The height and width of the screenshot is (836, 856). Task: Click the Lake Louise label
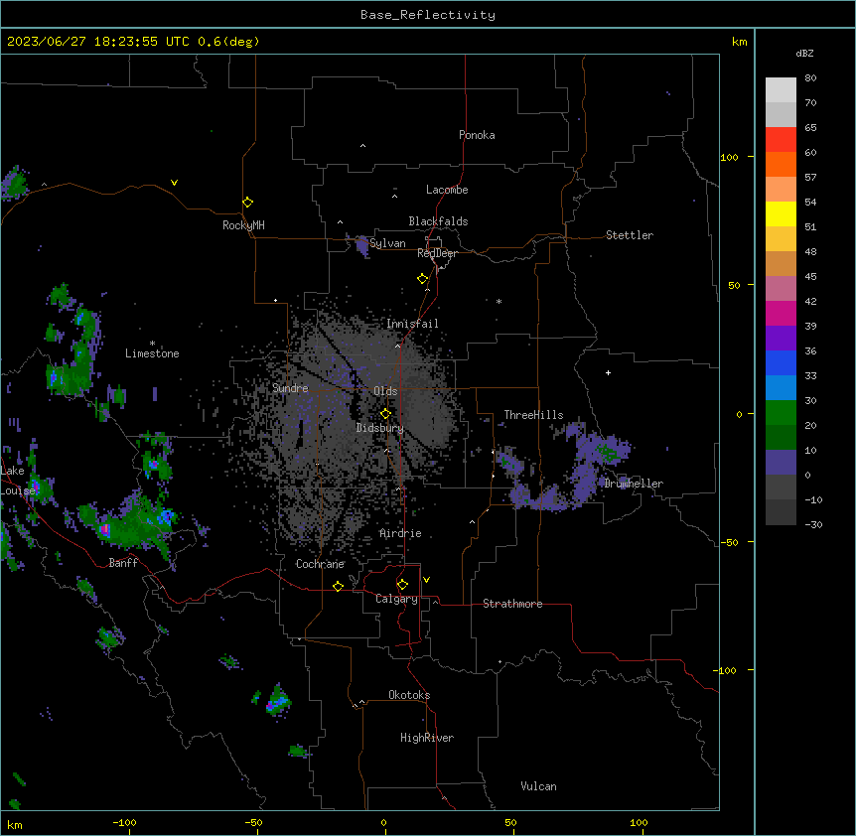tap(18, 481)
